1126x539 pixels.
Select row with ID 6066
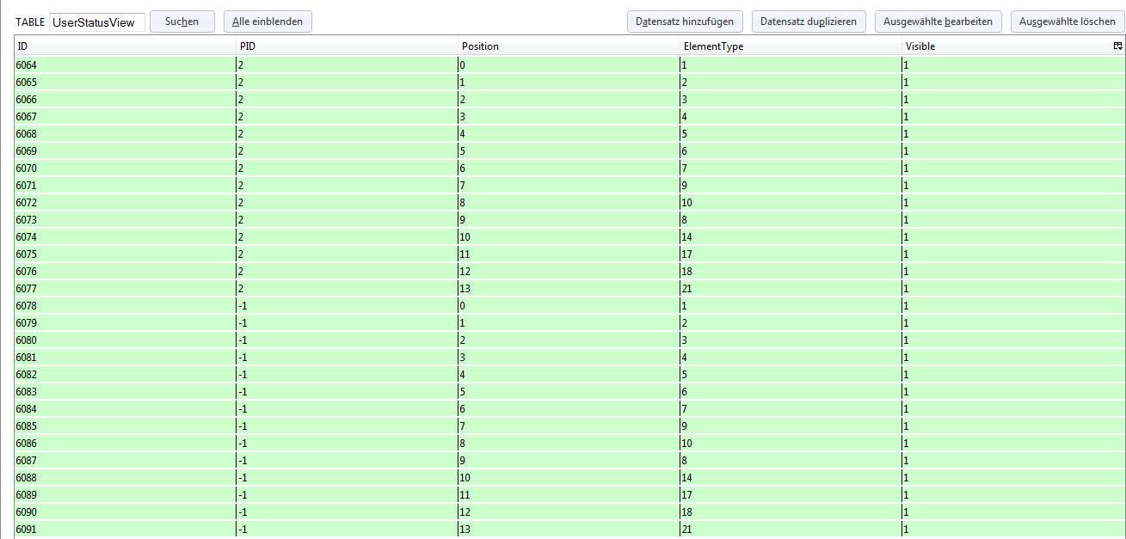(569, 100)
